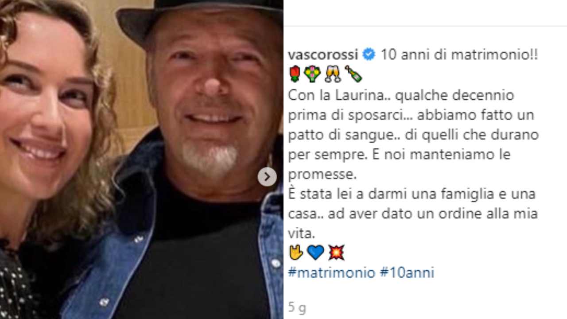Click the bouquet emoji in caption
The image size is (567, 319).
[313, 74]
